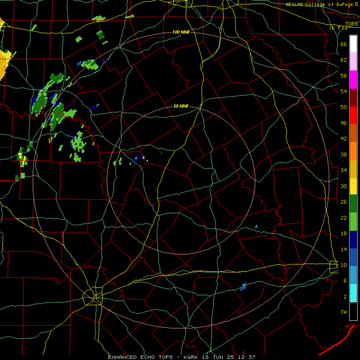360x360 pixels.
Task: Click the scale label '18'
Action: tap(344, 234)
